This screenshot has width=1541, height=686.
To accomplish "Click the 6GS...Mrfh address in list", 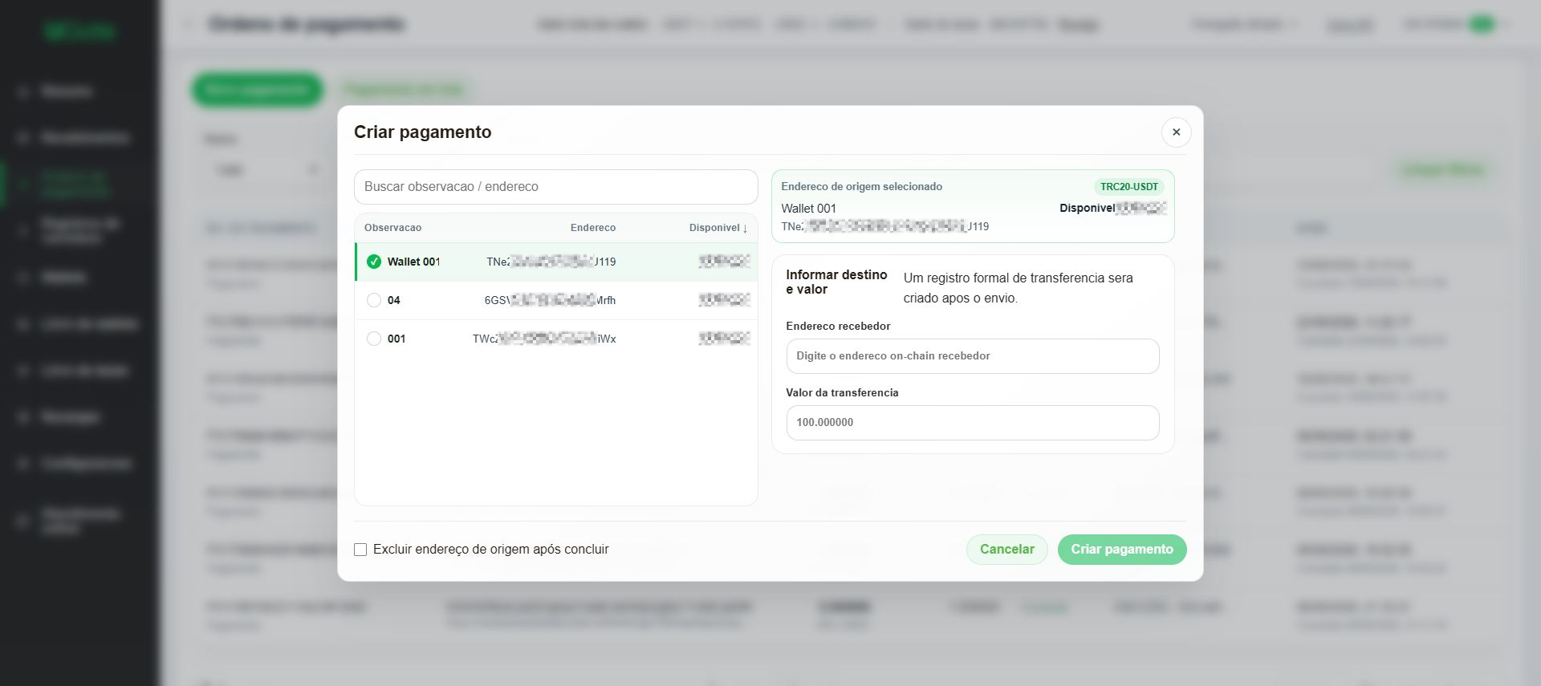I will pyautogui.click(x=550, y=300).
